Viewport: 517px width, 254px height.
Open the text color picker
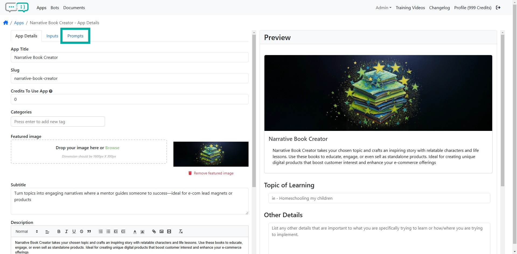coord(135,231)
